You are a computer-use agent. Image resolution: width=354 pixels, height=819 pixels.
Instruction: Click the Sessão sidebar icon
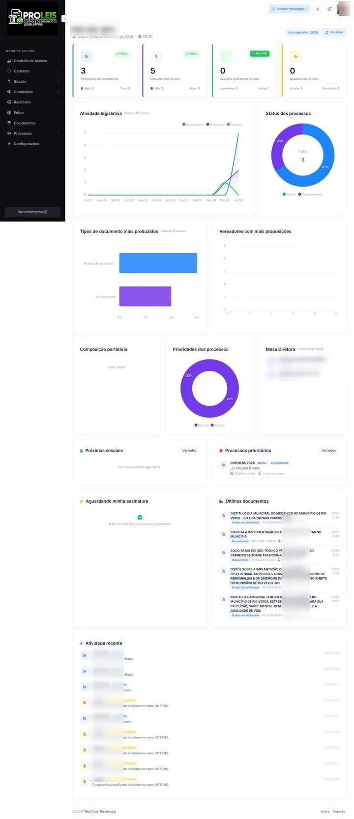[9, 82]
